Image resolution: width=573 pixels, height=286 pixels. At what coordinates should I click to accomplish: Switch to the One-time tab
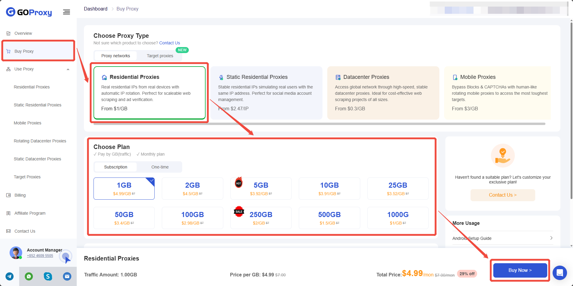[x=160, y=167]
